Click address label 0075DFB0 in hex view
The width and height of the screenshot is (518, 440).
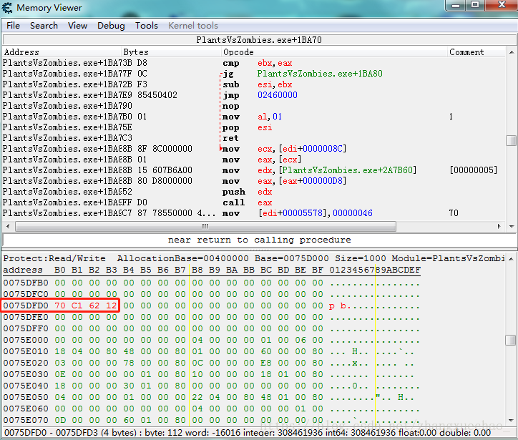[x=26, y=283]
